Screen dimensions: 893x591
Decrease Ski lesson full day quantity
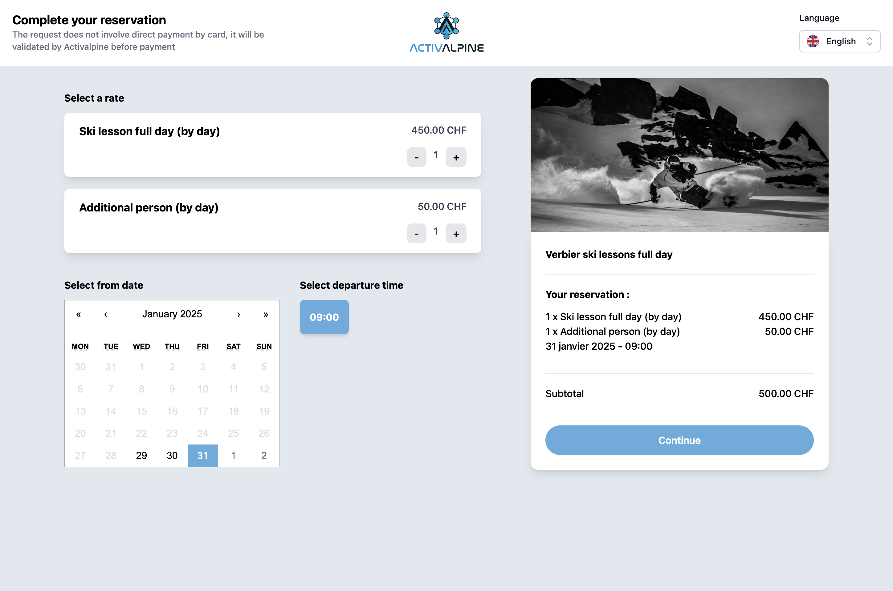(417, 157)
